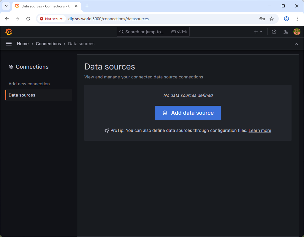Click the keyboard shortcut ctrl+k hint

tap(179, 31)
